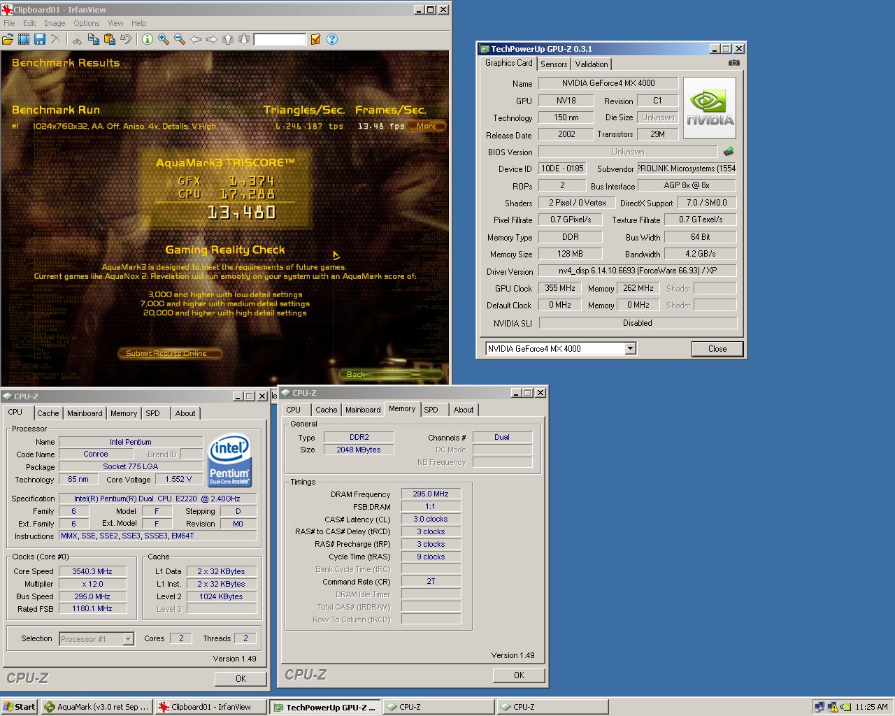Image resolution: width=895 pixels, height=716 pixels.
Task: Click the GPU-Z camera screenshot icon
Action: [733, 63]
